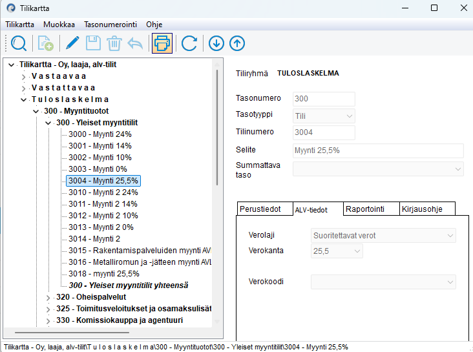Viewport: 473px width, 352px height.
Task: Click the refresh circular arrow icon
Action: [189, 43]
